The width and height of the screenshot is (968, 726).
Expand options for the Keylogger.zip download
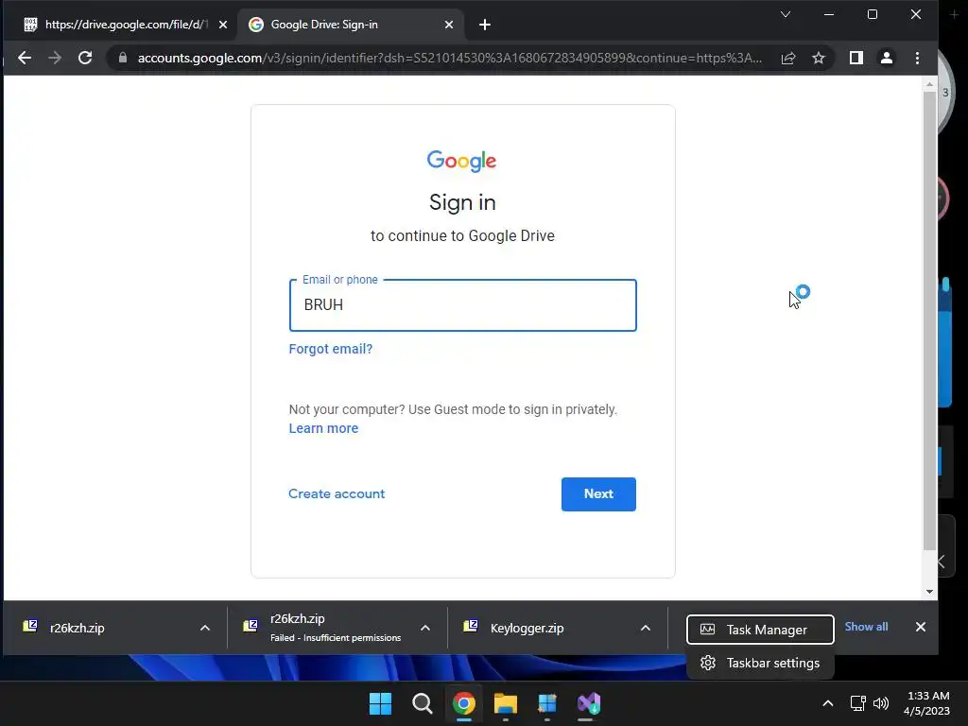(x=645, y=628)
